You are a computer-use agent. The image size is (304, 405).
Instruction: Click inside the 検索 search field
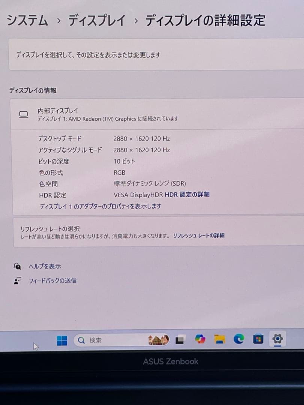coord(113,340)
